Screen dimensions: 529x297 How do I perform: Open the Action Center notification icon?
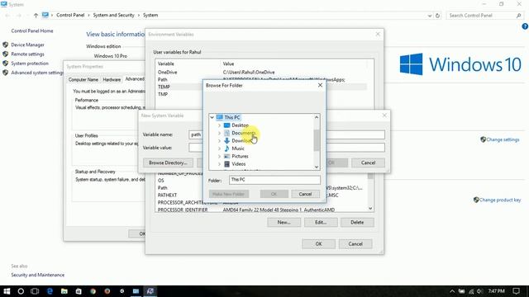[516, 291]
